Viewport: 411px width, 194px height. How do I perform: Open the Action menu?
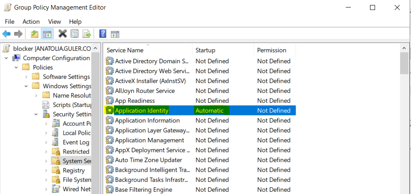click(x=31, y=21)
